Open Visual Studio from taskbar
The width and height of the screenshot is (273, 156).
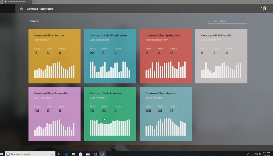pos(95,154)
